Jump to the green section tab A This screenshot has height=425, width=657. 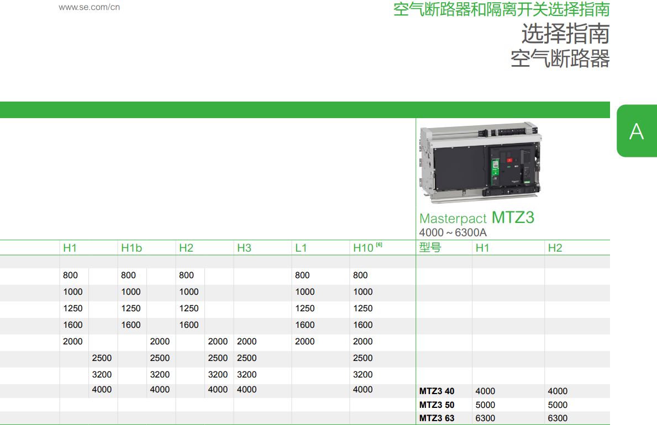click(x=637, y=131)
